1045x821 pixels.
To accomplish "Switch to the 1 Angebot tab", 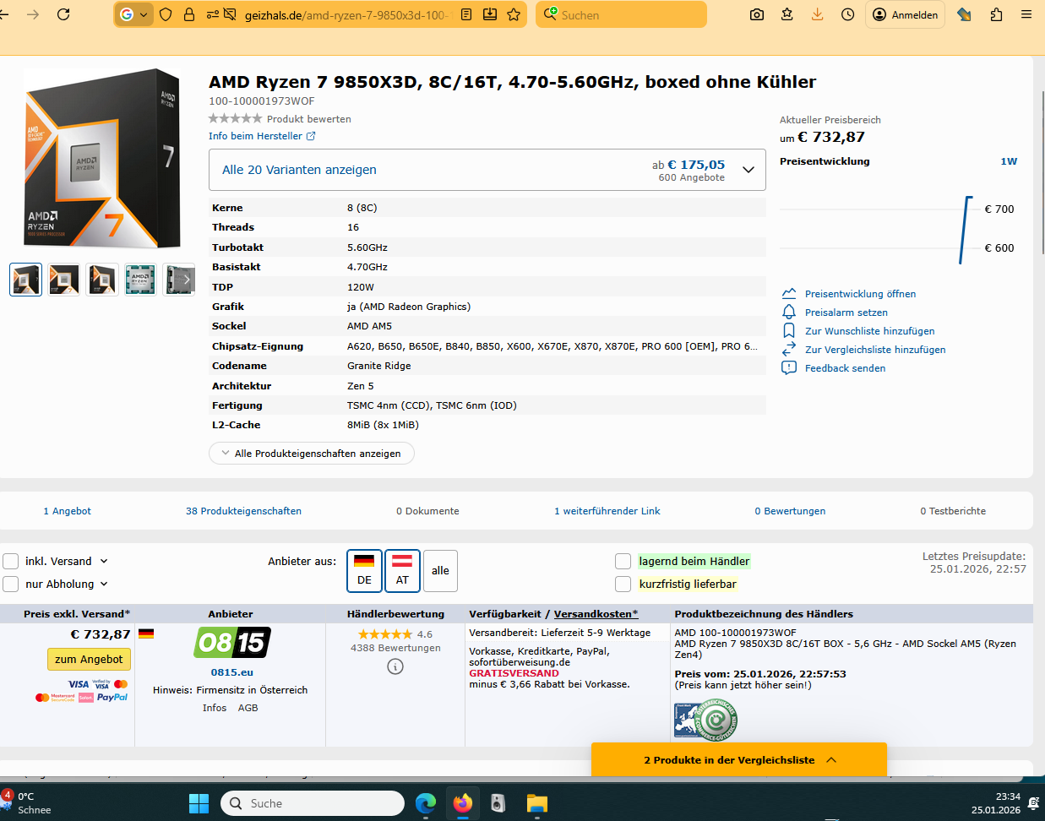I will 67,511.
